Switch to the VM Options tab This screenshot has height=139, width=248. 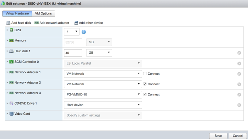pos(44,14)
